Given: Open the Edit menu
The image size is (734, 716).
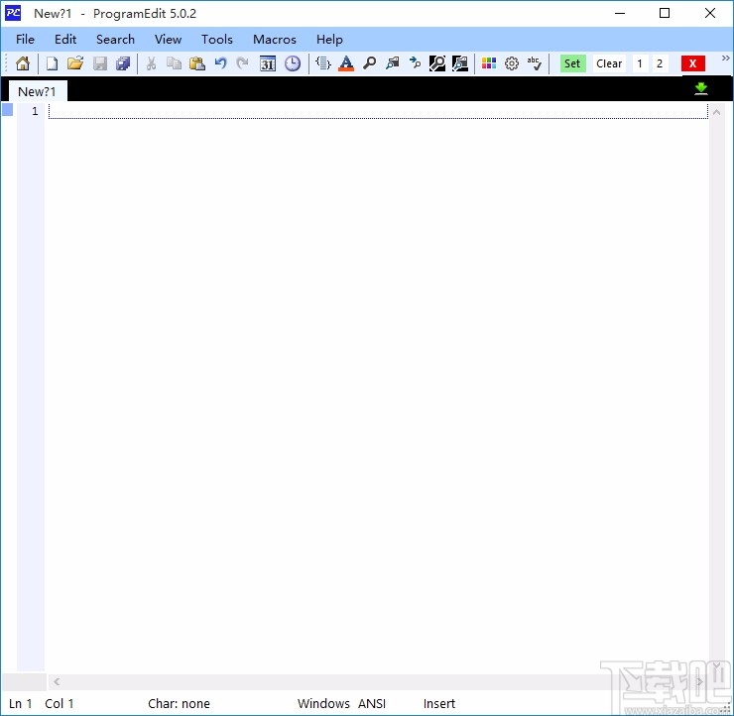Looking at the screenshot, I should coord(65,40).
